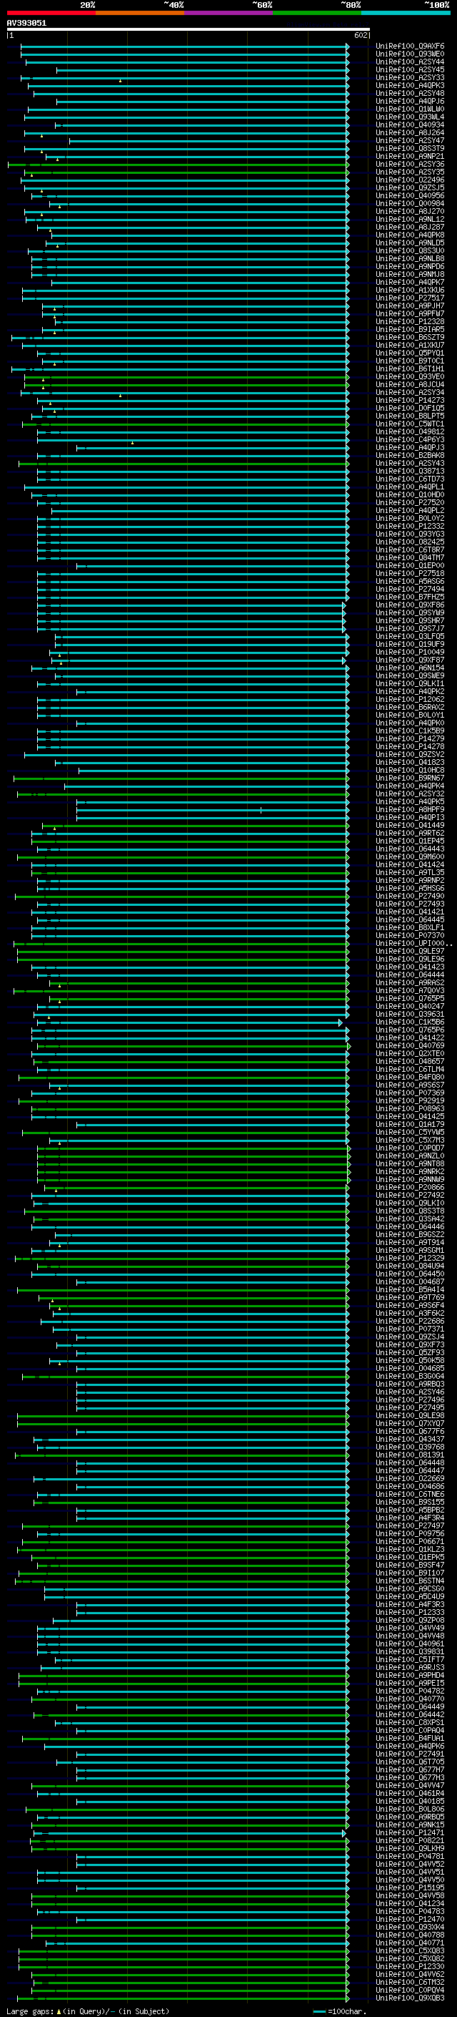
Task: Select hit label UniRef100_P92919
Action: click(x=409, y=1100)
